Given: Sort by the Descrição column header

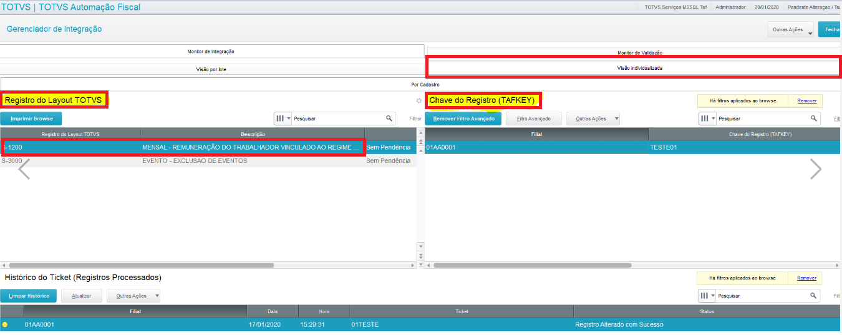Looking at the screenshot, I should [253, 134].
